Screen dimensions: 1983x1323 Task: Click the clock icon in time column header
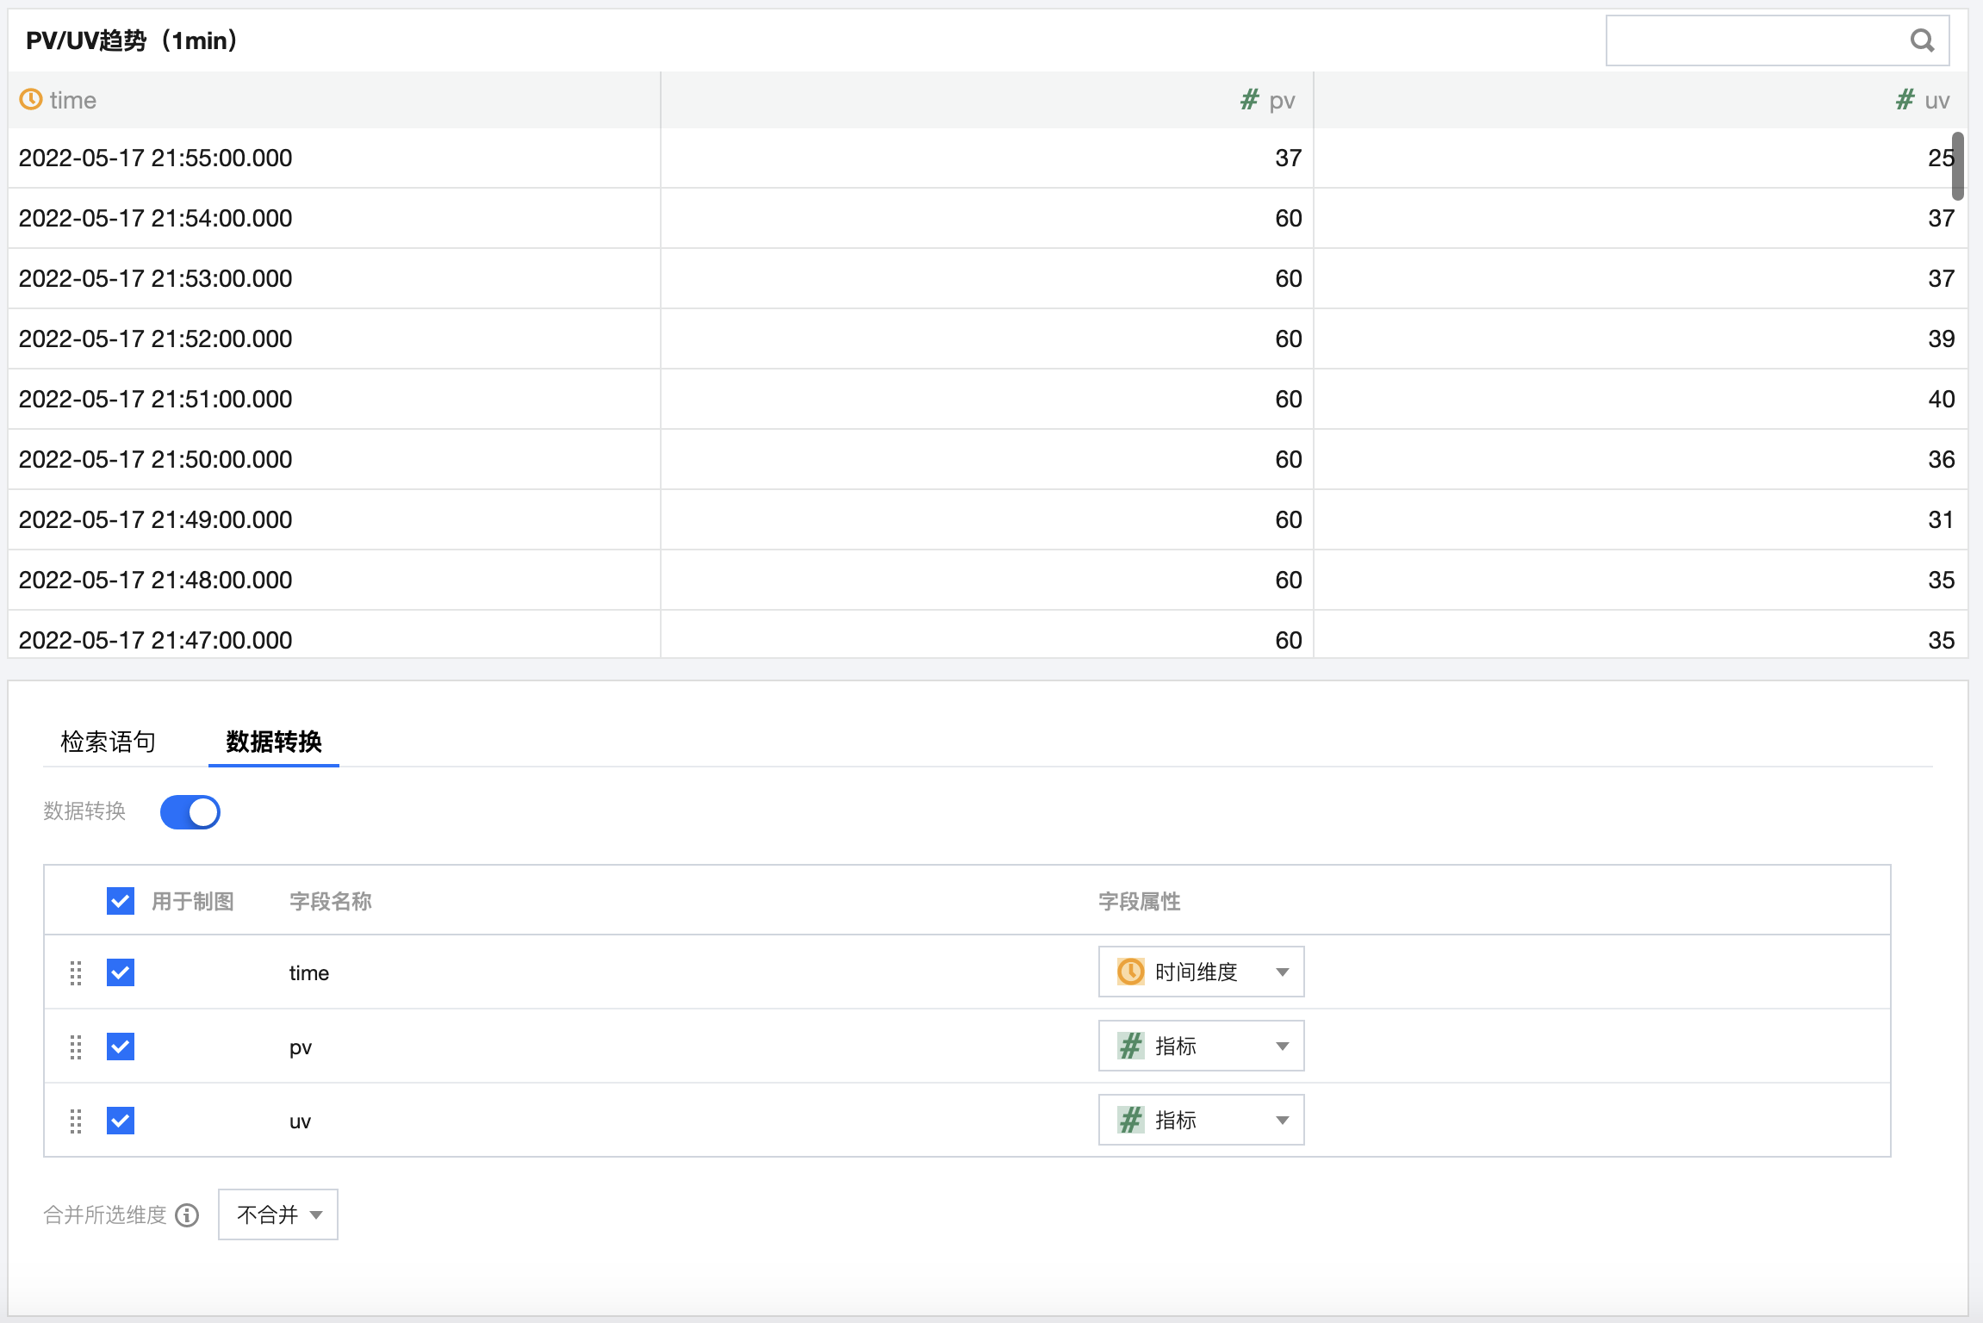[x=31, y=100]
